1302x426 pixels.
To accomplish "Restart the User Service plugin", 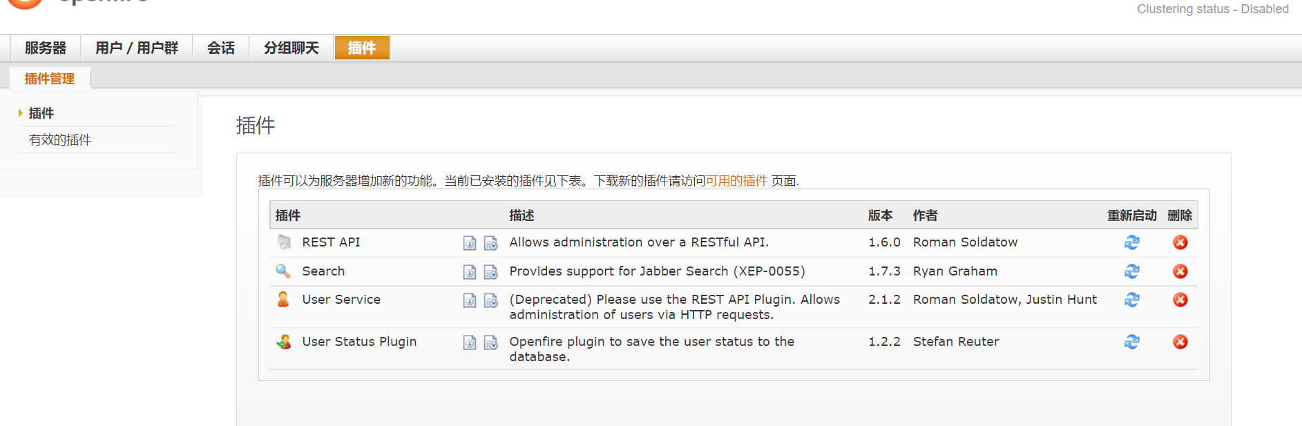I will (1131, 300).
